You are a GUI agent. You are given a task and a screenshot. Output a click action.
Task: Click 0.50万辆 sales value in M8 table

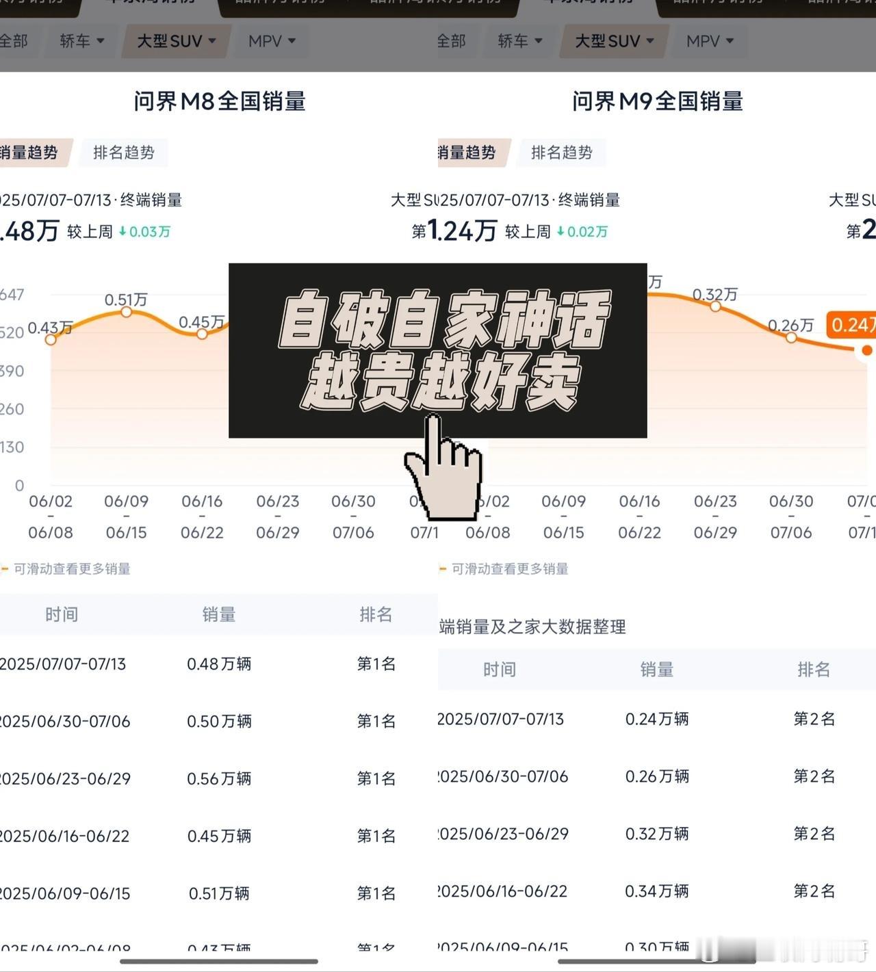219,721
